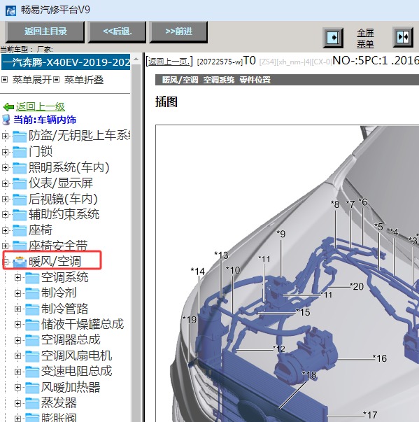The height and width of the screenshot is (422, 419).
Task: Click the open folder icon of 暖风/空调
Action: pyautogui.click(x=20, y=262)
